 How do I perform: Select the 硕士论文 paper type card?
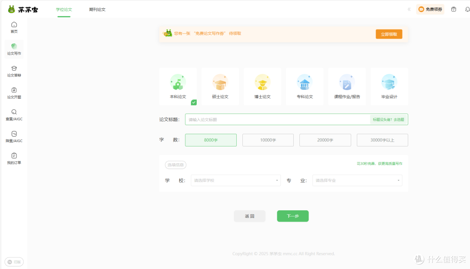pyautogui.click(x=220, y=86)
